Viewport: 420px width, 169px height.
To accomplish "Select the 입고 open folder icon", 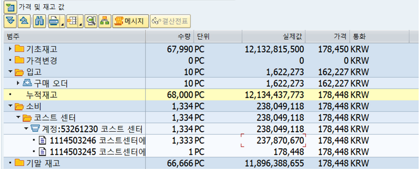I will 19,72.
